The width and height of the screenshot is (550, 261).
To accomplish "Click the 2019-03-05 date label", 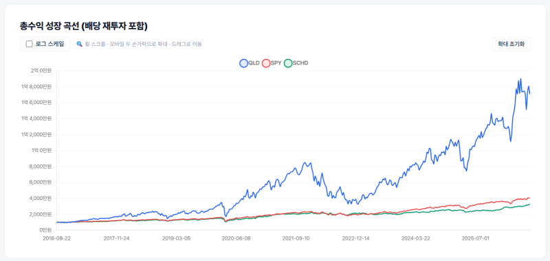I will (177, 238).
